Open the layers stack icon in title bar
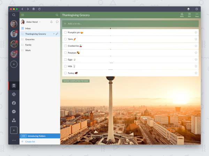 tap(188, 9)
